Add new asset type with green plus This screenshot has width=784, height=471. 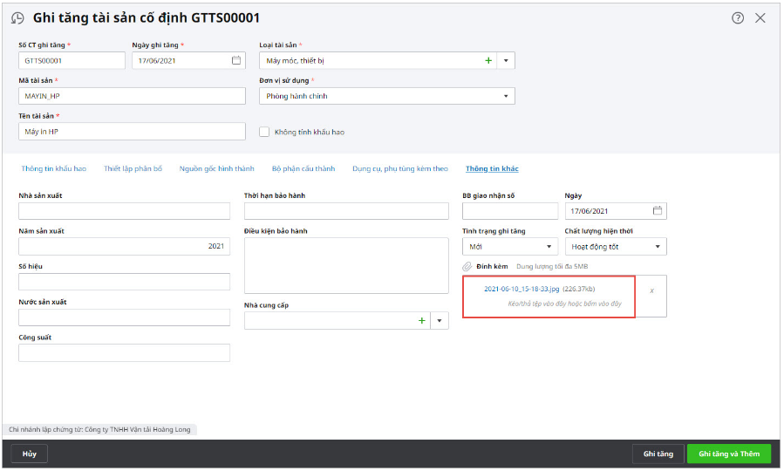488,60
